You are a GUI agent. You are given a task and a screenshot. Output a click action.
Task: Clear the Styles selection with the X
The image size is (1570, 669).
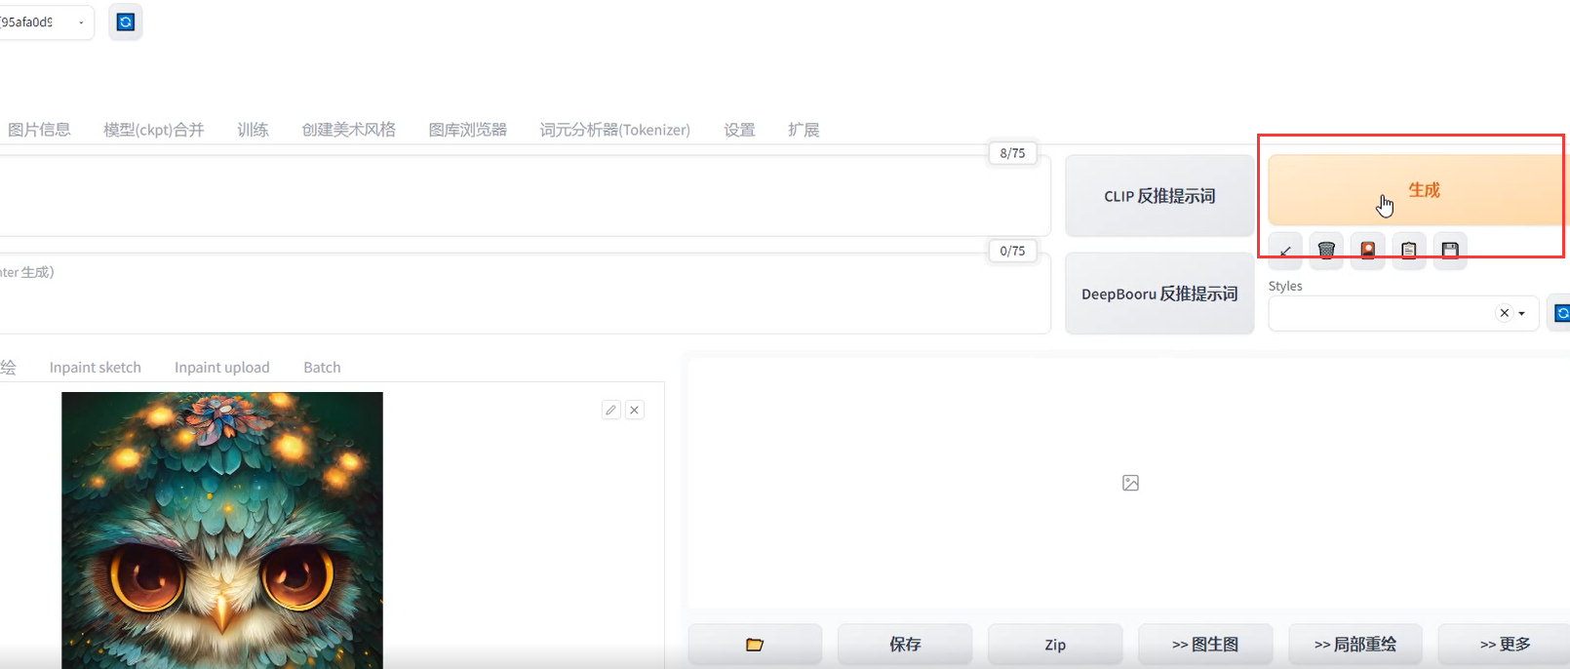(x=1504, y=313)
